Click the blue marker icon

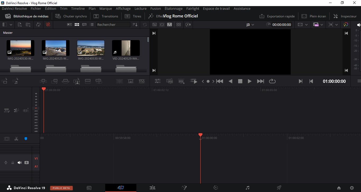pos(26,139)
